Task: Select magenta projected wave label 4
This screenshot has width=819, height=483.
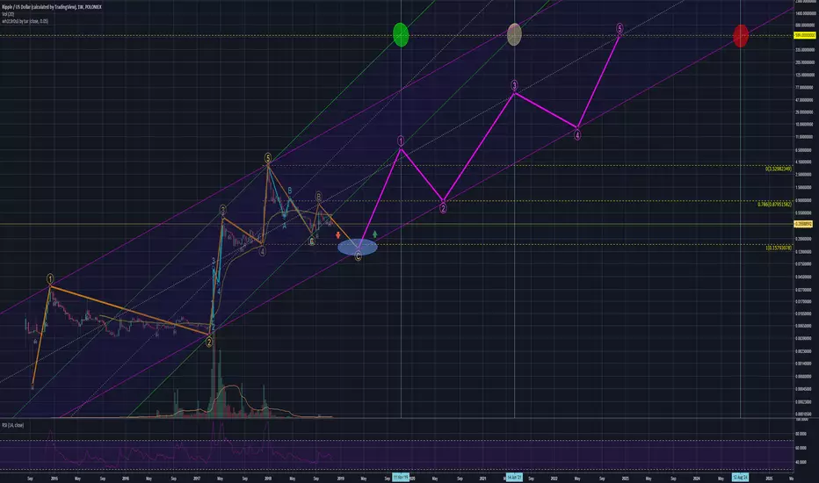Action: coord(577,135)
